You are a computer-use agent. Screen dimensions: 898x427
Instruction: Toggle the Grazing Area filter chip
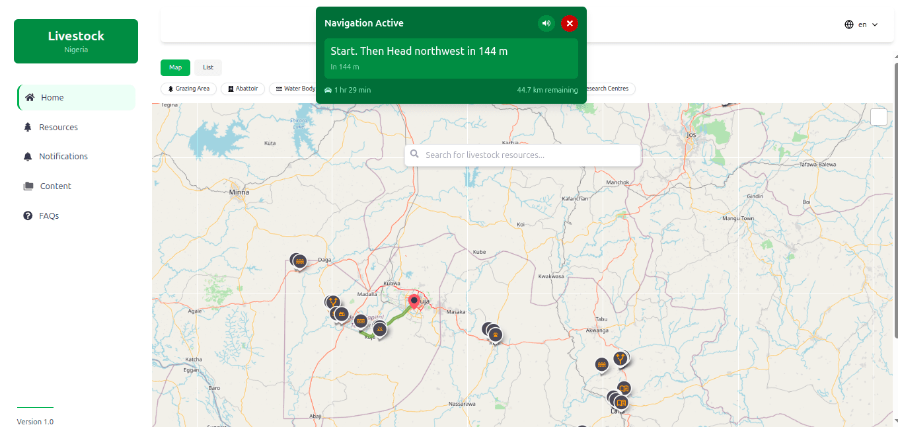point(188,89)
